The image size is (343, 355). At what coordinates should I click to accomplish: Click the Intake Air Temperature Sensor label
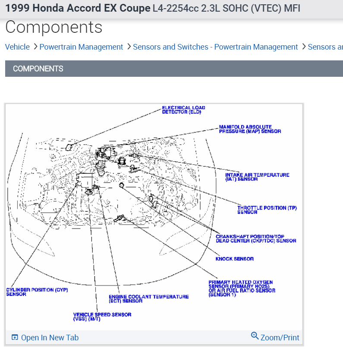click(x=257, y=177)
